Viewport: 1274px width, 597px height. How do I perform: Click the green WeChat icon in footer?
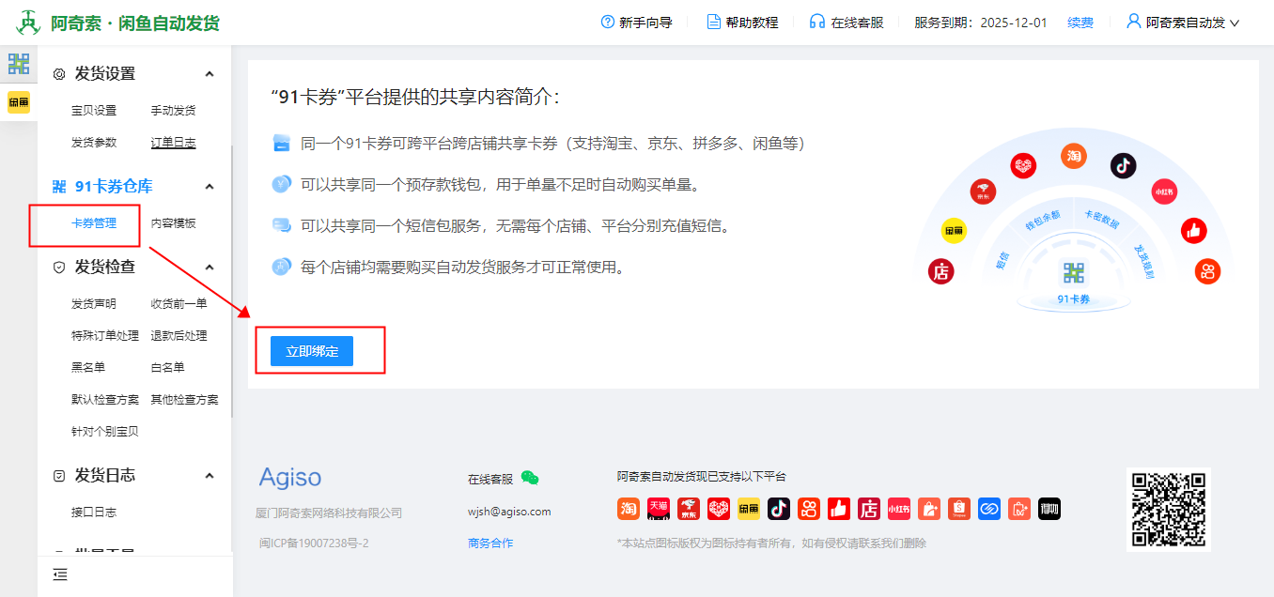530,478
